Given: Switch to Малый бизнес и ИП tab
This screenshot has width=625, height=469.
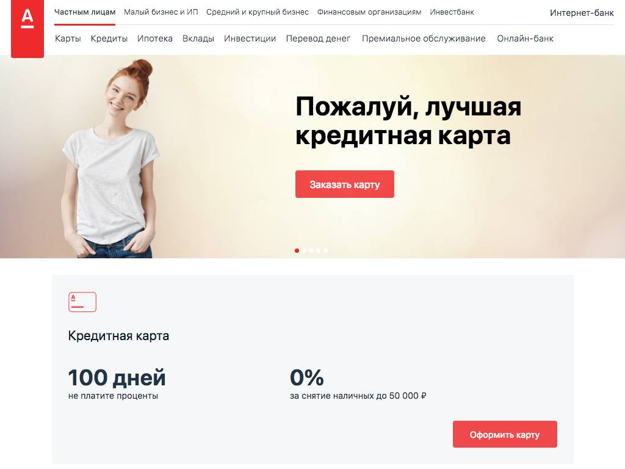Looking at the screenshot, I should pos(161,12).
